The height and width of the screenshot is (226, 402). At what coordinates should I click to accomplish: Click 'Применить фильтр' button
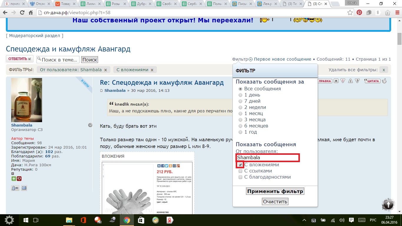[x=275, y=191]
